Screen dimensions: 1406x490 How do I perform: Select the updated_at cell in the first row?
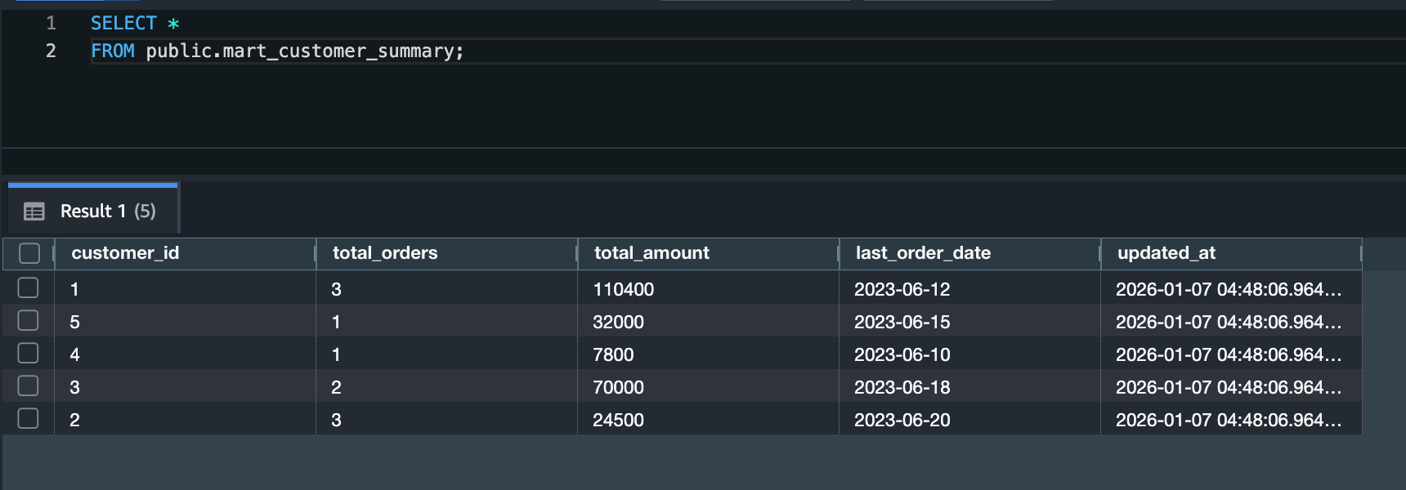[x=1228, y=289]
